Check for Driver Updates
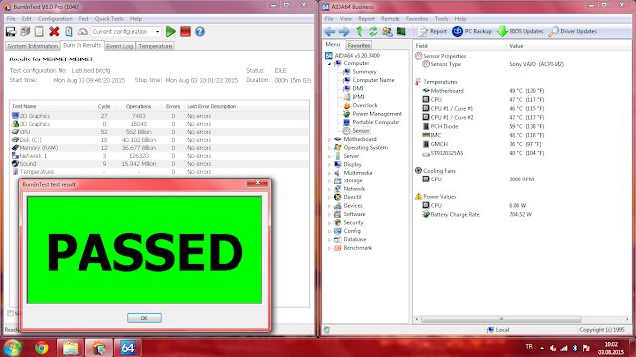Image resolution: width=636 pixels, height=357 pixels. coord(572,31)
